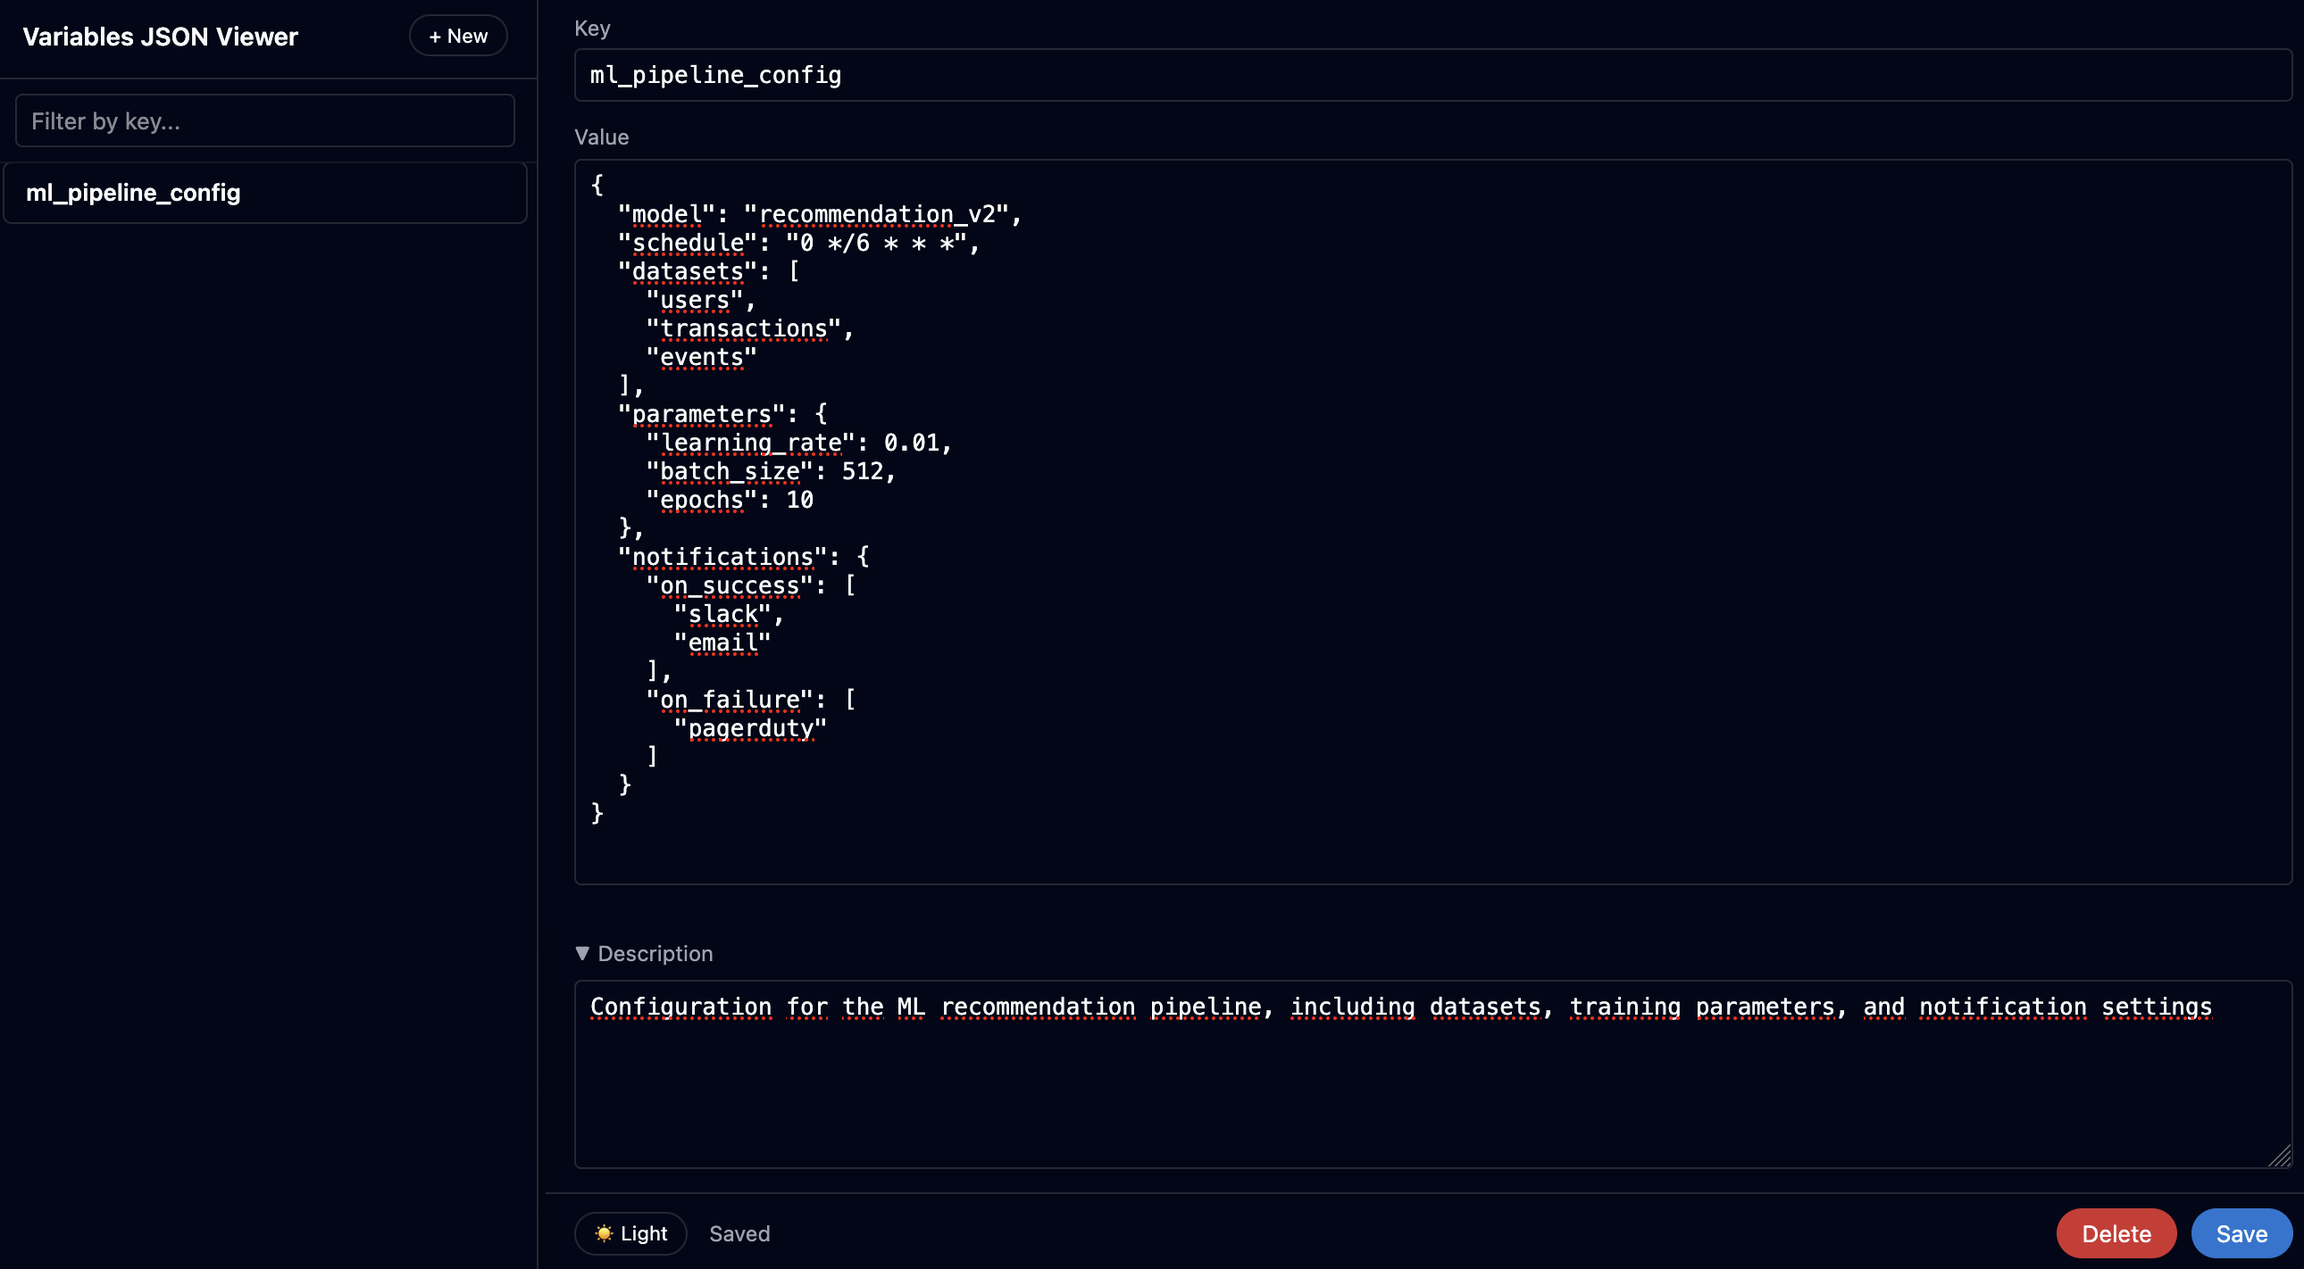Click the "events" dataset entry
Screen dimensions: 2304x1269
(702, 358)
